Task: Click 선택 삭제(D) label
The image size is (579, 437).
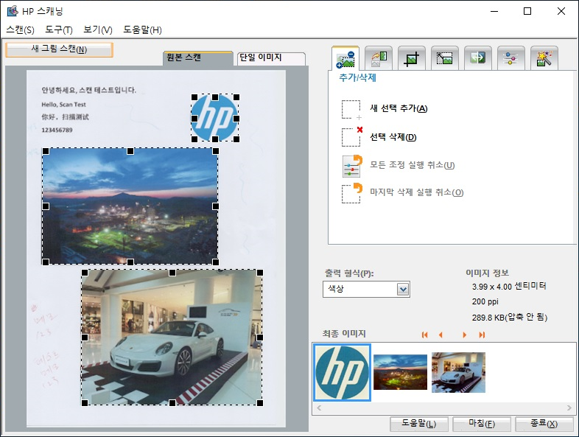Action: [393, 137]
